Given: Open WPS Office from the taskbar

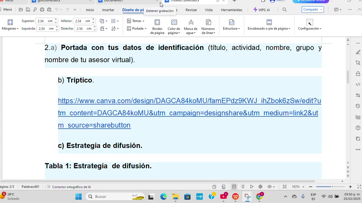Looking at the screenshot, I should [x=235, y=197].
